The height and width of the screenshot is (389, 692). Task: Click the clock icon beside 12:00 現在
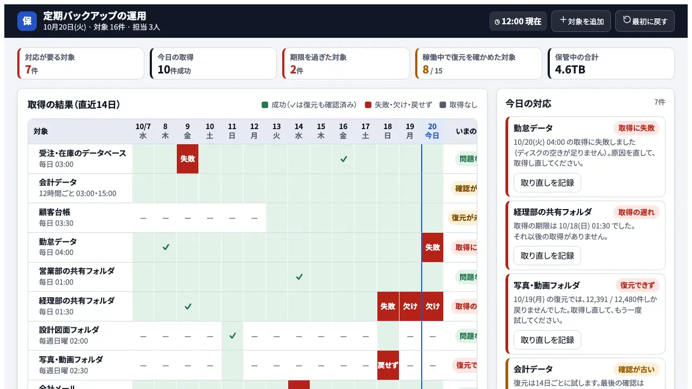[497, 22]
